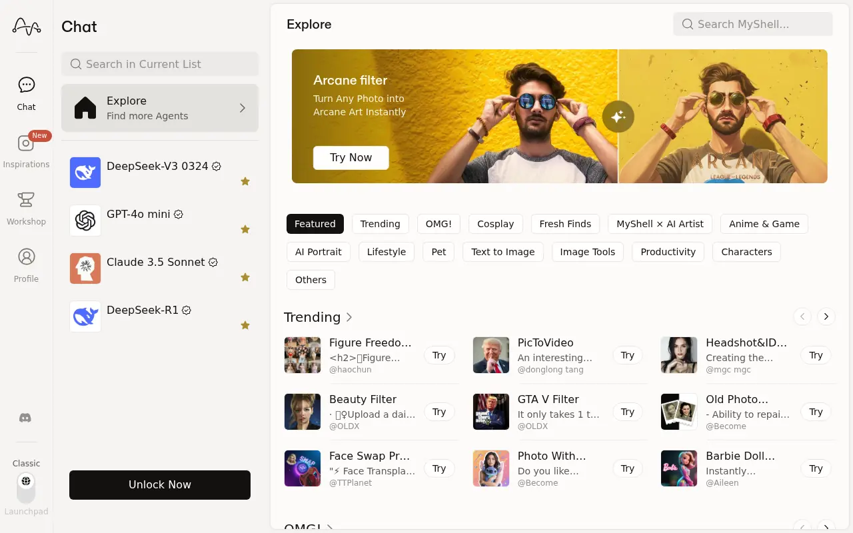
Task: Open the Old Photo thumbnail
Action: coord(679,412)
